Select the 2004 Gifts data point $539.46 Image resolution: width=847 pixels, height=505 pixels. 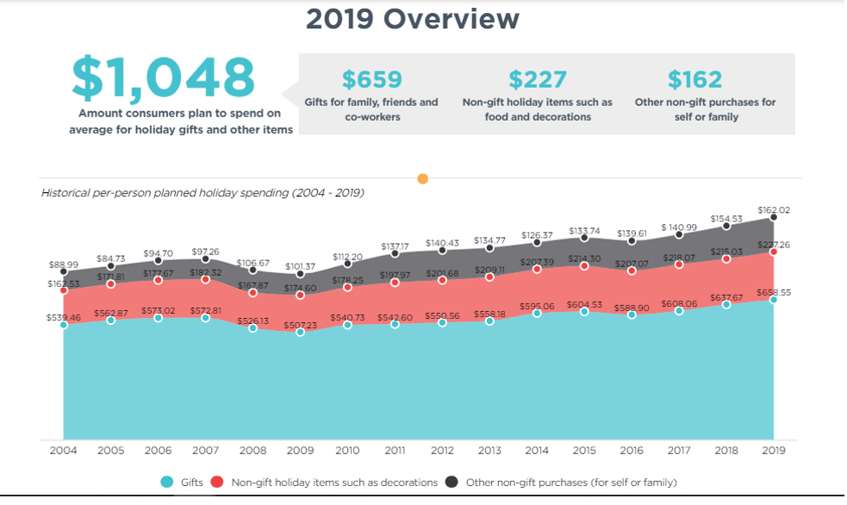64,325
